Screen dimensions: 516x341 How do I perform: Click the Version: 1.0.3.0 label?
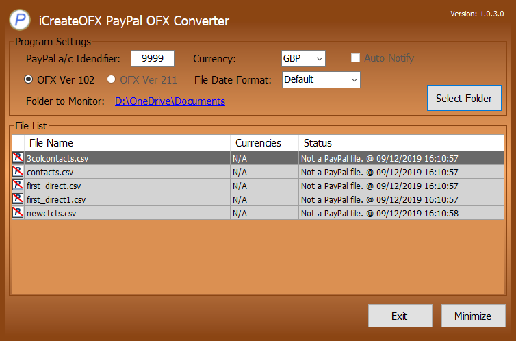coord(477,14)
